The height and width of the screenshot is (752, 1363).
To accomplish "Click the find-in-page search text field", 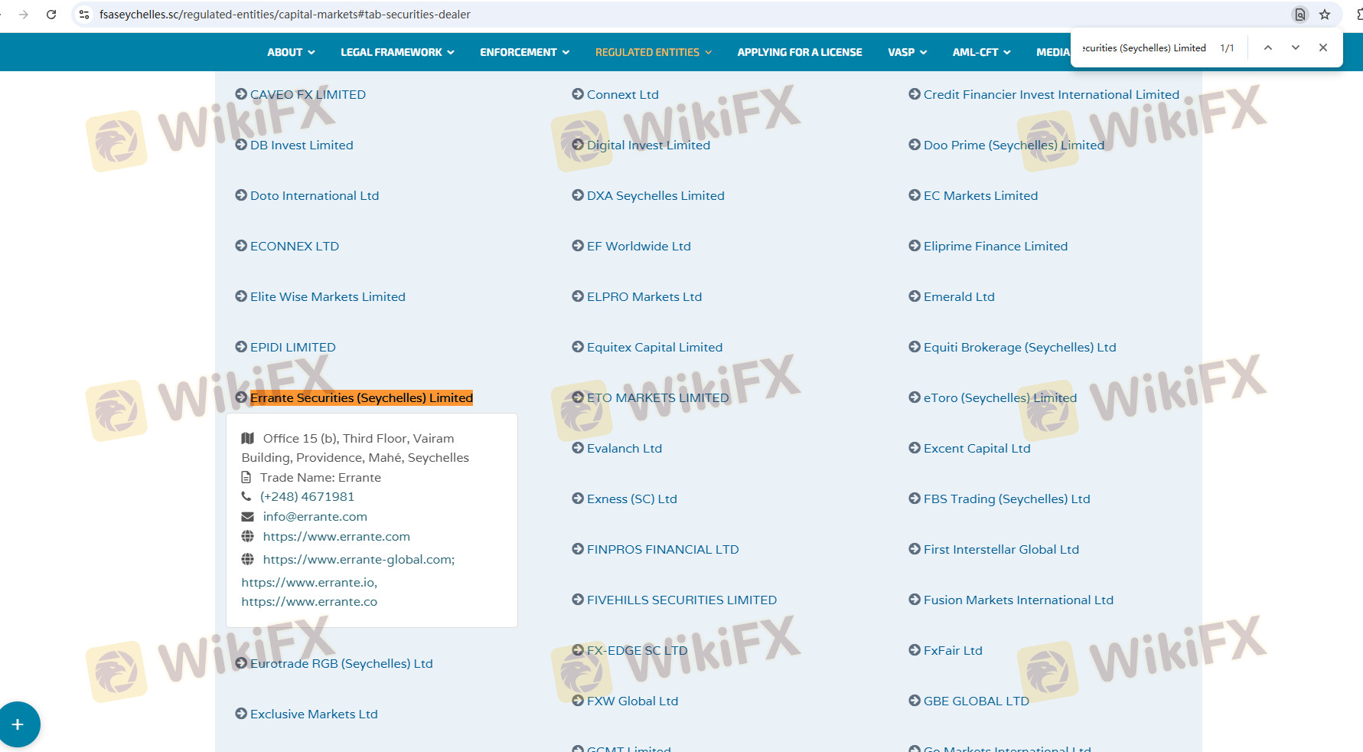I will point(1143,47).
